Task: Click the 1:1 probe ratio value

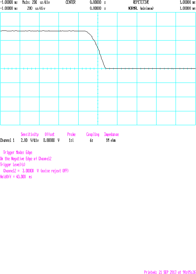Action: coord(71,140)
